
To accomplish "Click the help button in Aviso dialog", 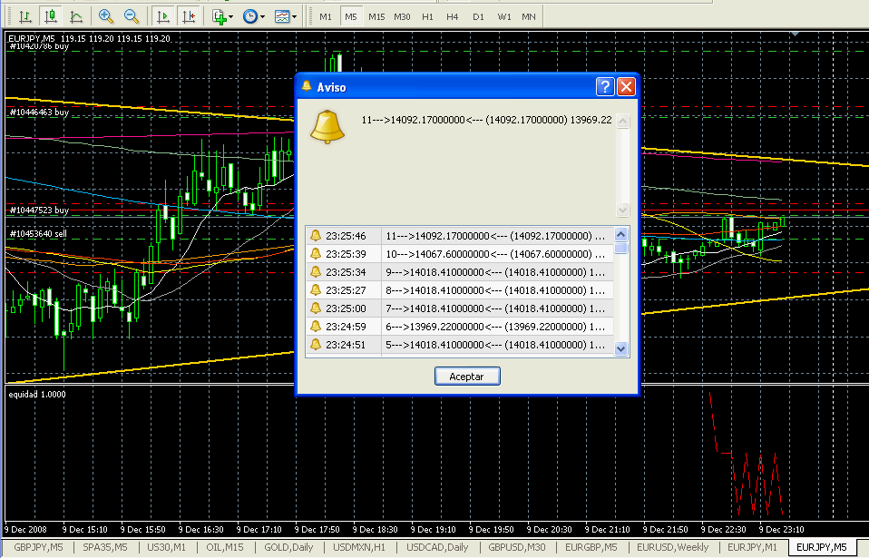I will pos(605,86).
